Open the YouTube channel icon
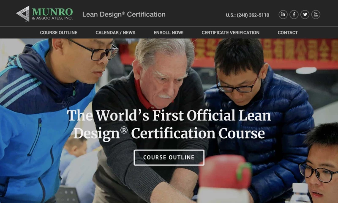 (316, 14)
